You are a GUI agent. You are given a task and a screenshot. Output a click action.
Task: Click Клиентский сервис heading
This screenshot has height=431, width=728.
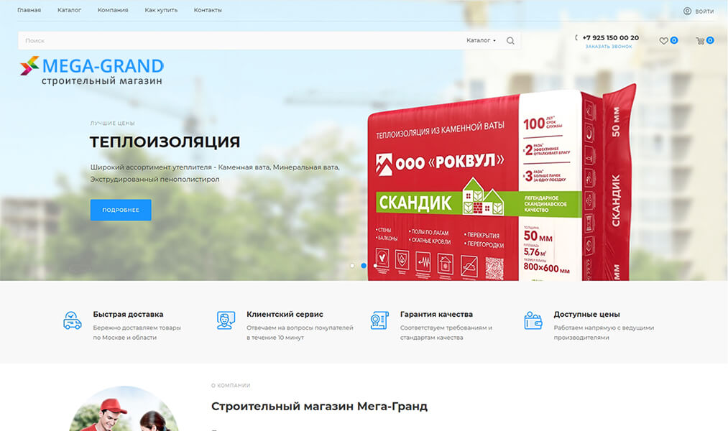[285, 314]
